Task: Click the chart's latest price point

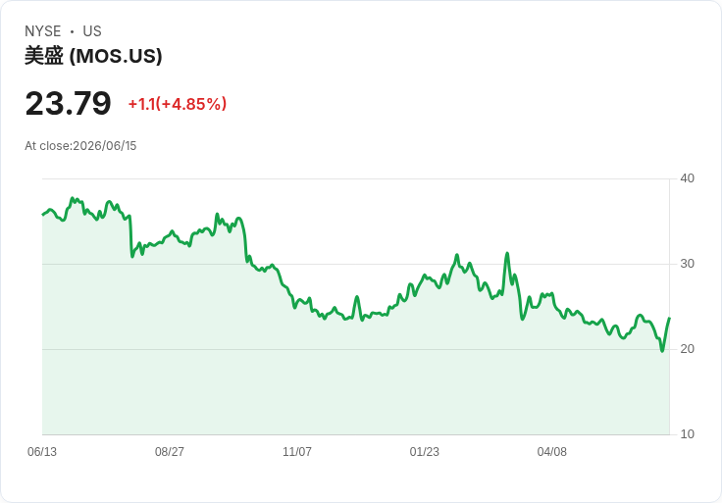Action: [x=669, y=318]
